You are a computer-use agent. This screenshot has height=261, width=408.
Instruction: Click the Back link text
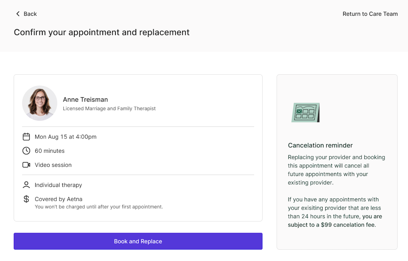click(x=30, y=14)
